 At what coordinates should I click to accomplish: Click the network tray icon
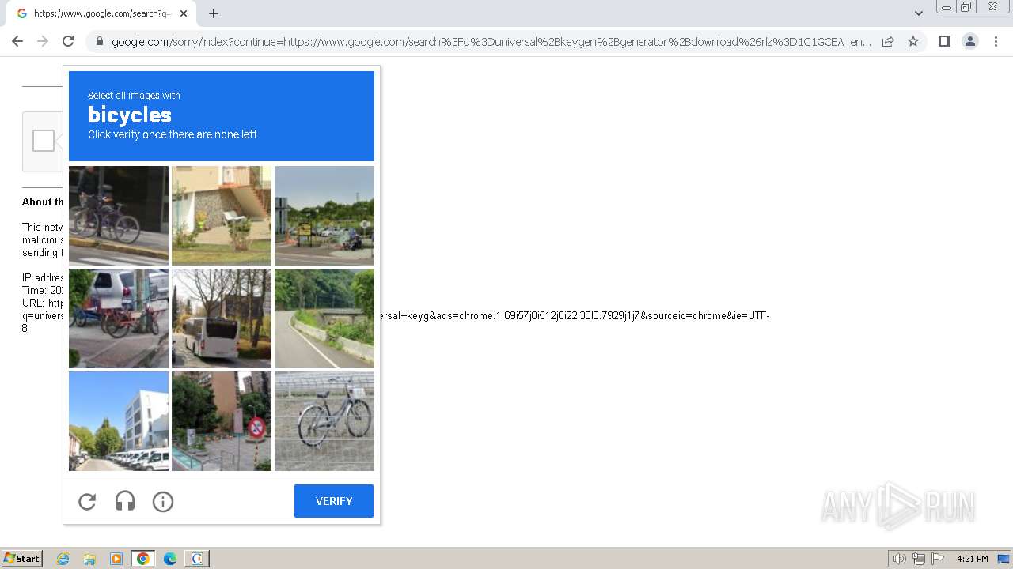919,559
